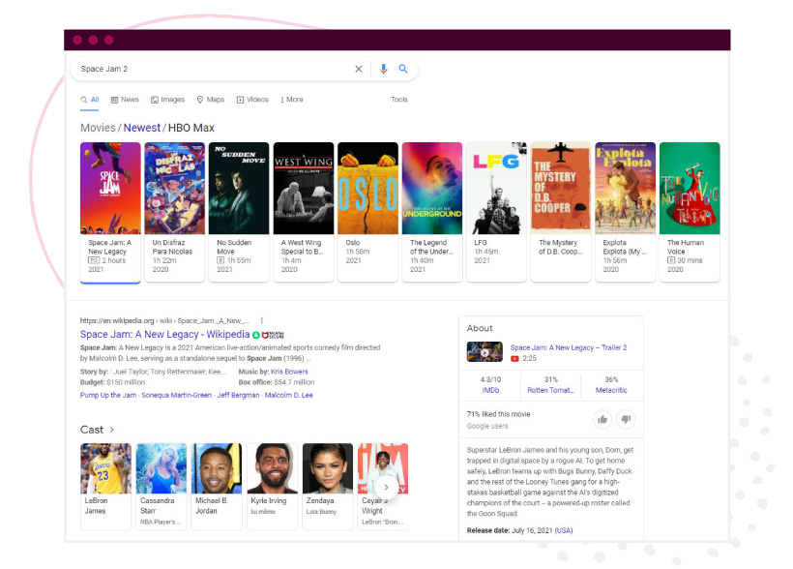Follow the Newest breadcrumb link

(141, 128)
